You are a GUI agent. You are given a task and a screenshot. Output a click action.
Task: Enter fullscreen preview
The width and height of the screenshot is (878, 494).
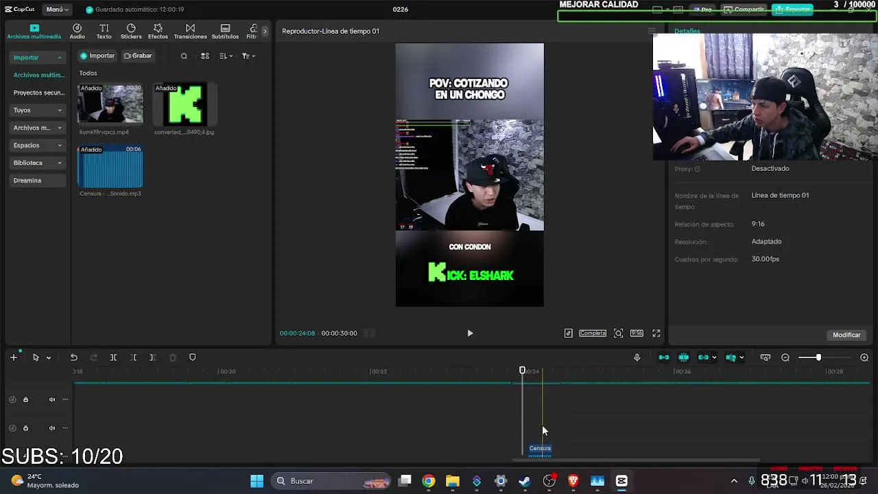pos(656,333)
